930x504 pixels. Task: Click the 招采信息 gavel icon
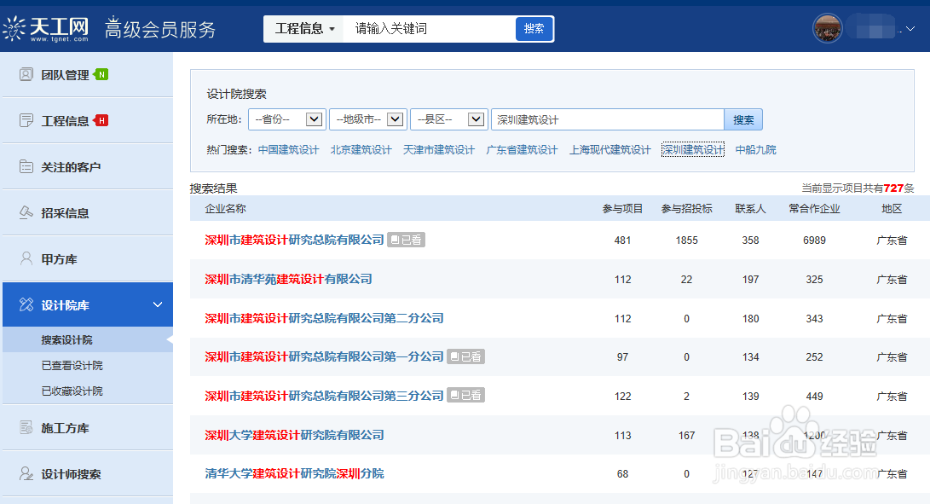[26, 212]
